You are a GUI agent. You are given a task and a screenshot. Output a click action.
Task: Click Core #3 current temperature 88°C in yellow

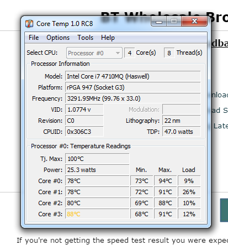97,214
